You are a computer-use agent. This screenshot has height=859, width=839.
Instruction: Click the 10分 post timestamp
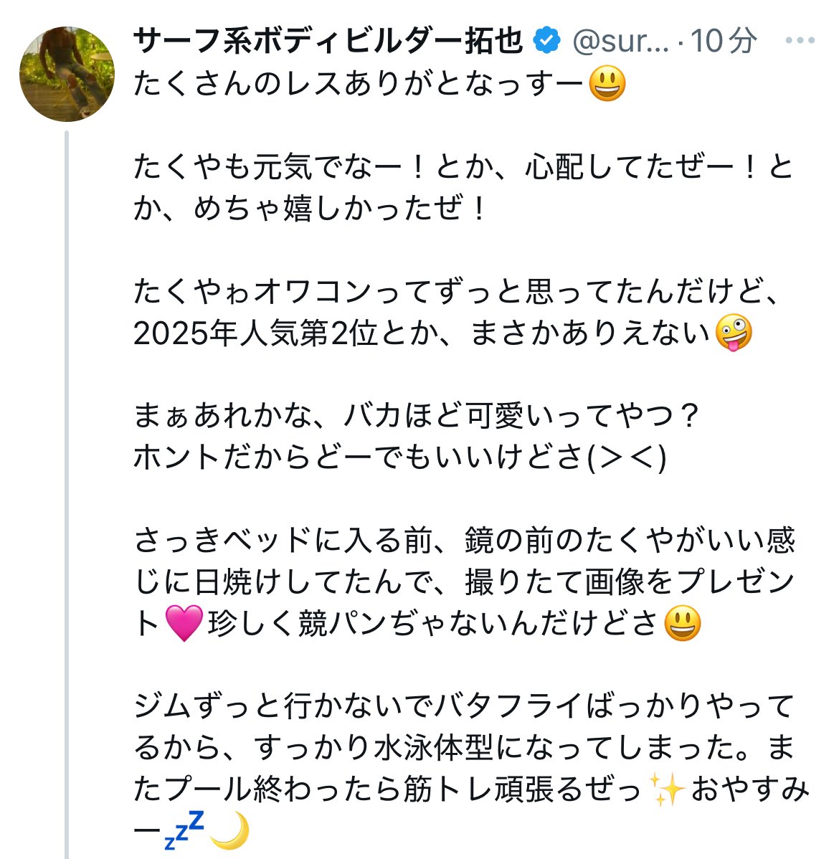[x=724, y=41]
